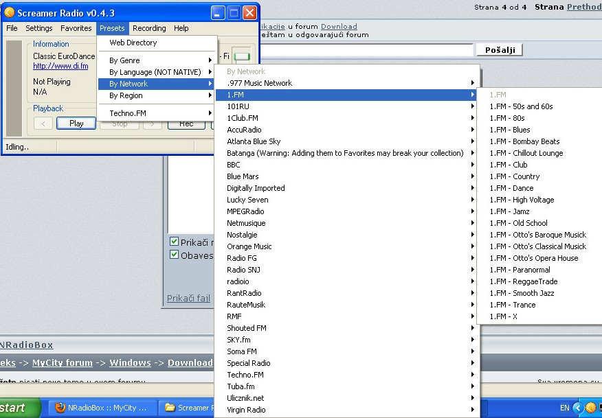Click the Play button
The image size is (602, 418).
click(76, 123)
